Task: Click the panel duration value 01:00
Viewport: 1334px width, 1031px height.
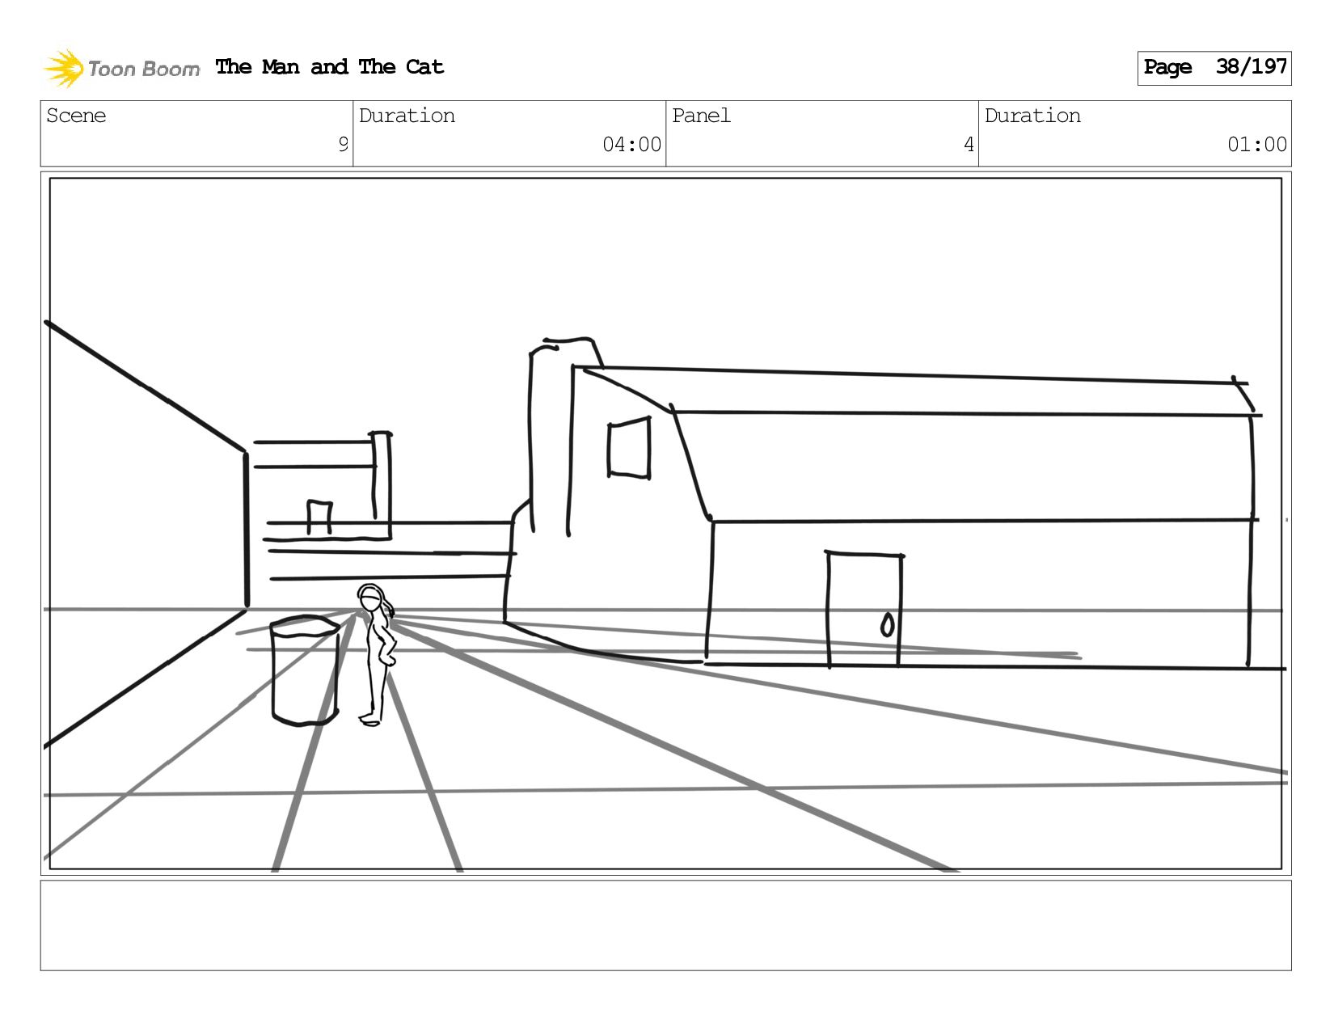Action: tap(1257, 145)
